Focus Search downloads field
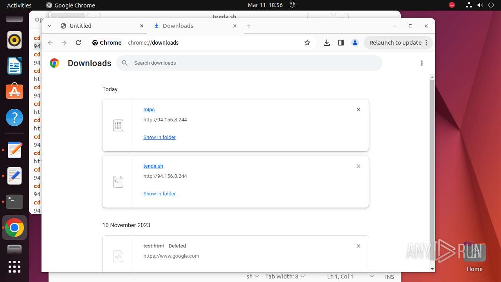 point(249,63)
